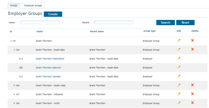Select the Grant Thornton - North name
The image size is (209, 108).
click(x=48, y=103)
